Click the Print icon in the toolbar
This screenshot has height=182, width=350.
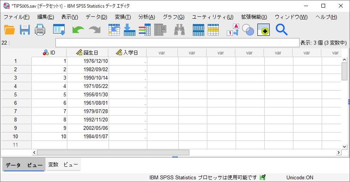[x=40, y=30]
